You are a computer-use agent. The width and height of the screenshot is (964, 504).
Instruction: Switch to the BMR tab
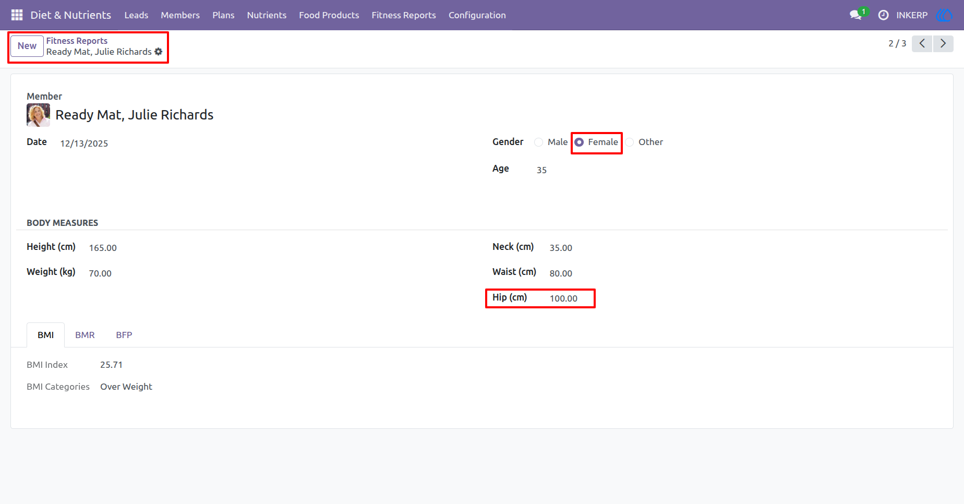click(85, 335)
